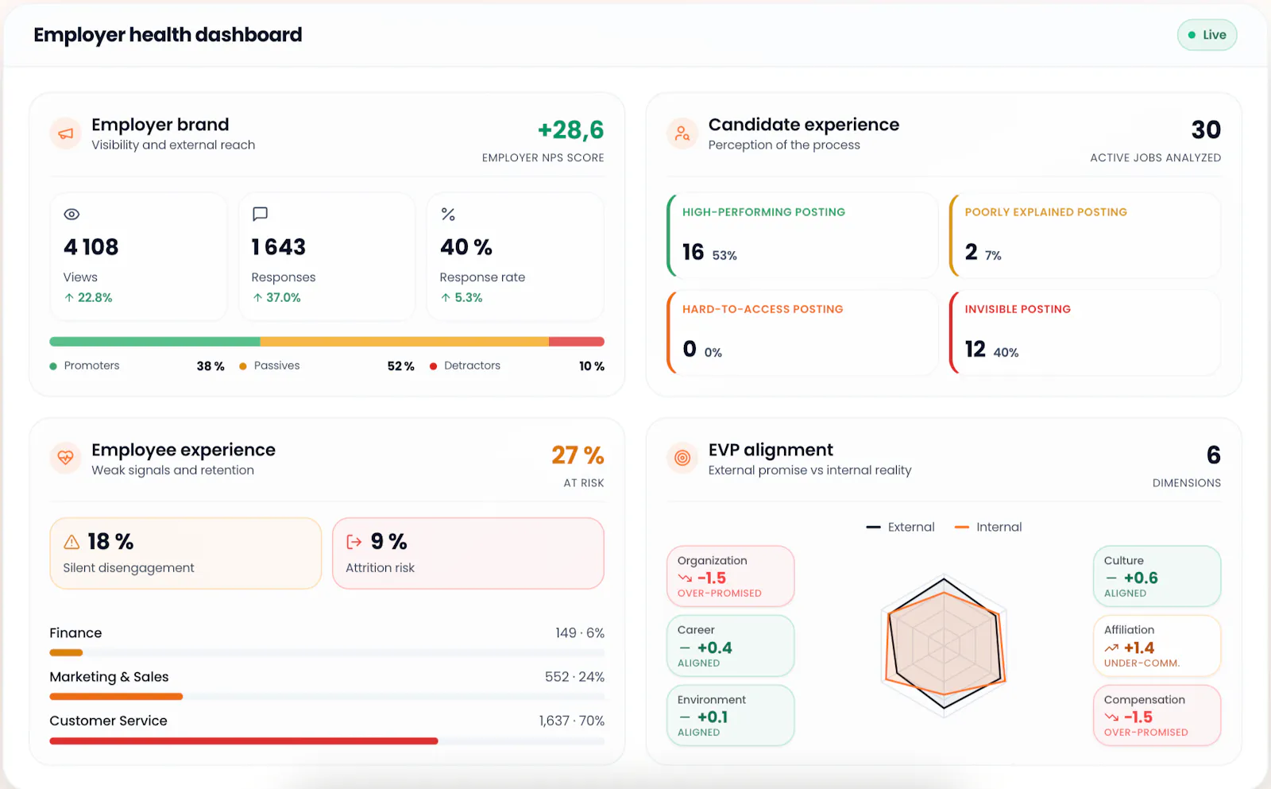
Task: Select the Compensation -1.5 dimension card
Action: (x=1157, y=716)
